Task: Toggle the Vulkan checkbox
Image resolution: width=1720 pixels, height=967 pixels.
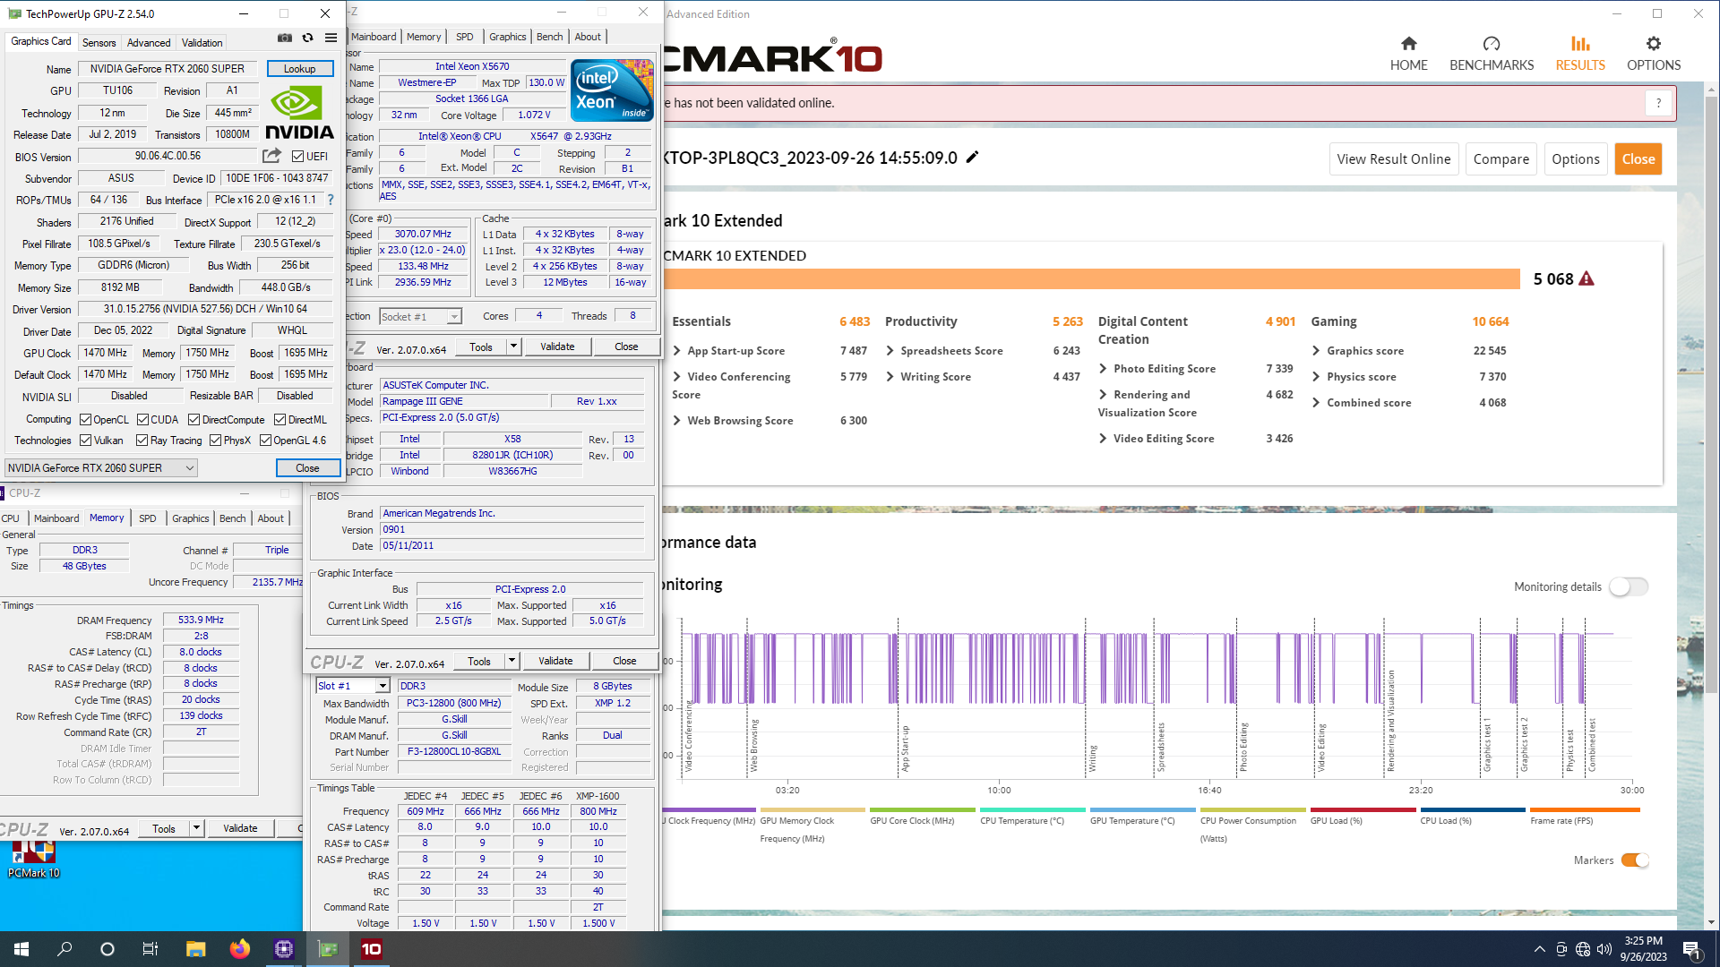Action: (85, 440)
